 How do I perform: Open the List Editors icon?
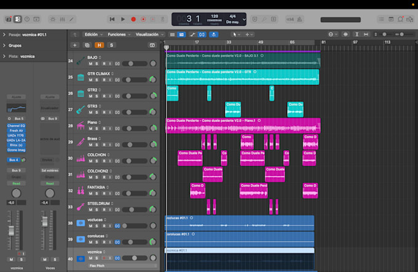coord(381,19)
